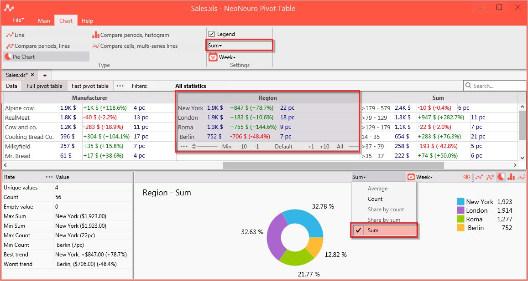Switch chart panel to compare lines icon
This screenshot has width=528, height=281.
(x=490, y=177)
